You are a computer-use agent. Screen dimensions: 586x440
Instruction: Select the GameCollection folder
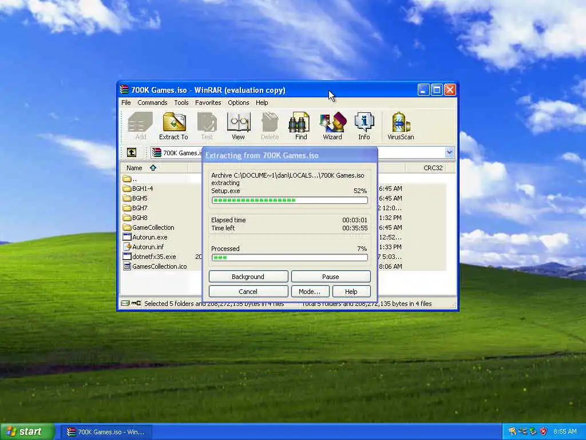tap(149, 227)
